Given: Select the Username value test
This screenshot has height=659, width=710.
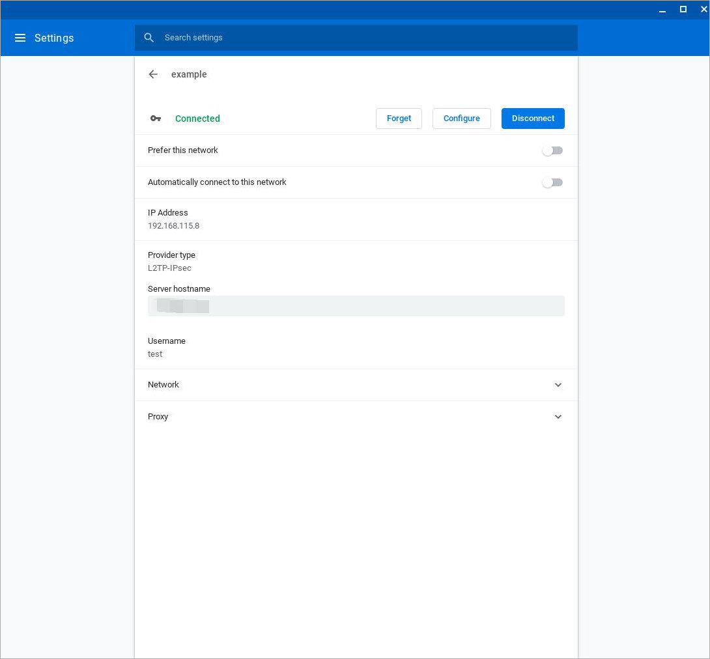Looking at the screenshot, I should [x=155, y=354].
